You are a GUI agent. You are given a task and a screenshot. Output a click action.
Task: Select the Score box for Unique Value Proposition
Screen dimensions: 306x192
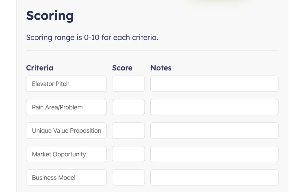(x=128, y=131)
